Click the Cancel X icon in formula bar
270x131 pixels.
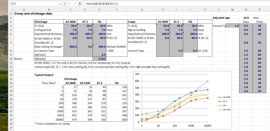tap(69, 4)
